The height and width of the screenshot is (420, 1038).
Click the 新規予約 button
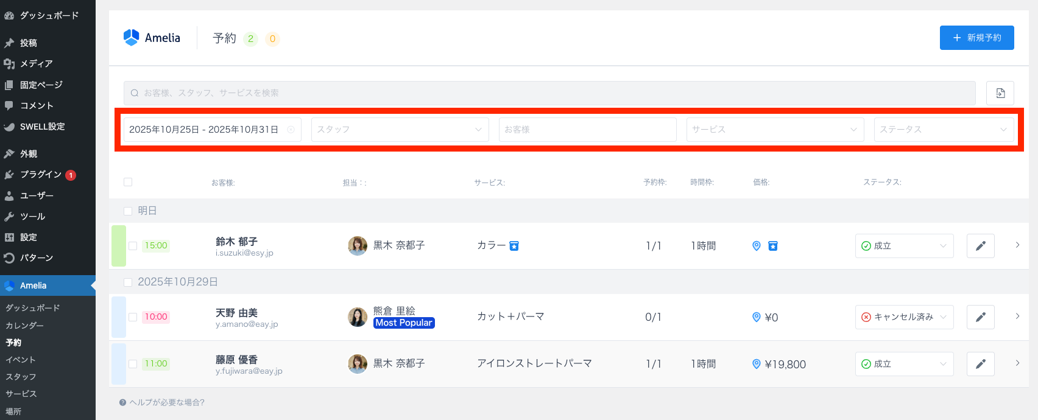pyautogui.click(x=976, y=38)
